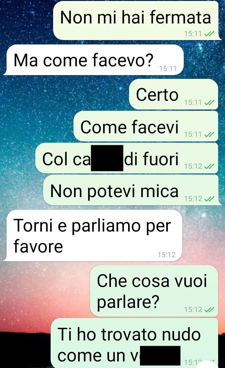
Task: Click the check marks beside 'Che cosa vuoi parlare?'
Action: 209,310
